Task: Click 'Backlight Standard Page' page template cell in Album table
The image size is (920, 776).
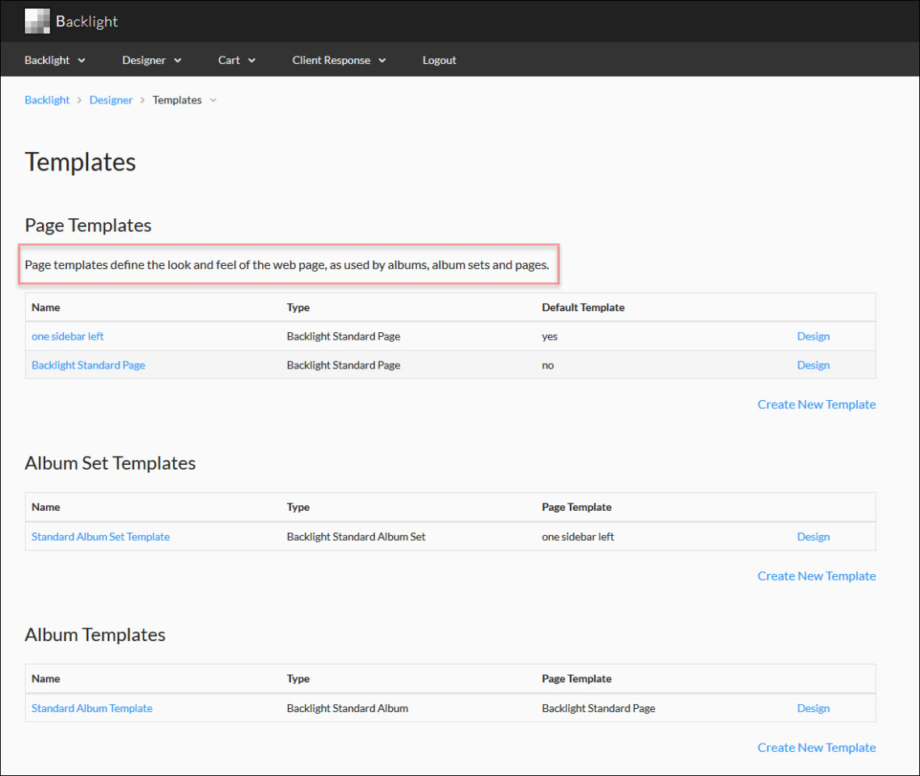Action: [x=598, y=708]
